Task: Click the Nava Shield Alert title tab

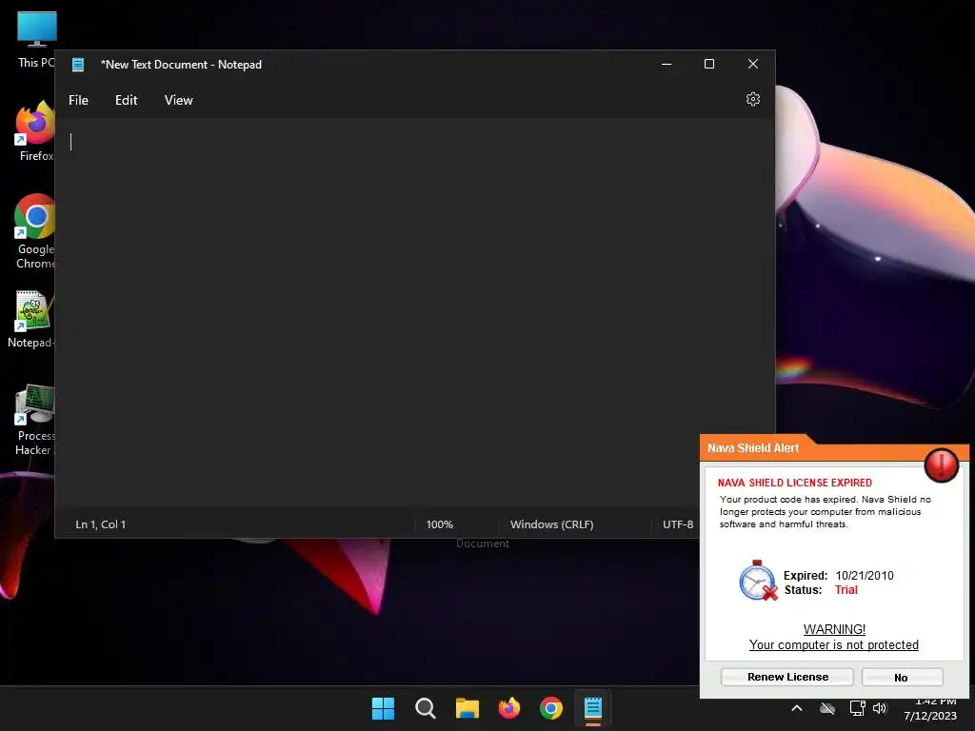Action: 753,448
